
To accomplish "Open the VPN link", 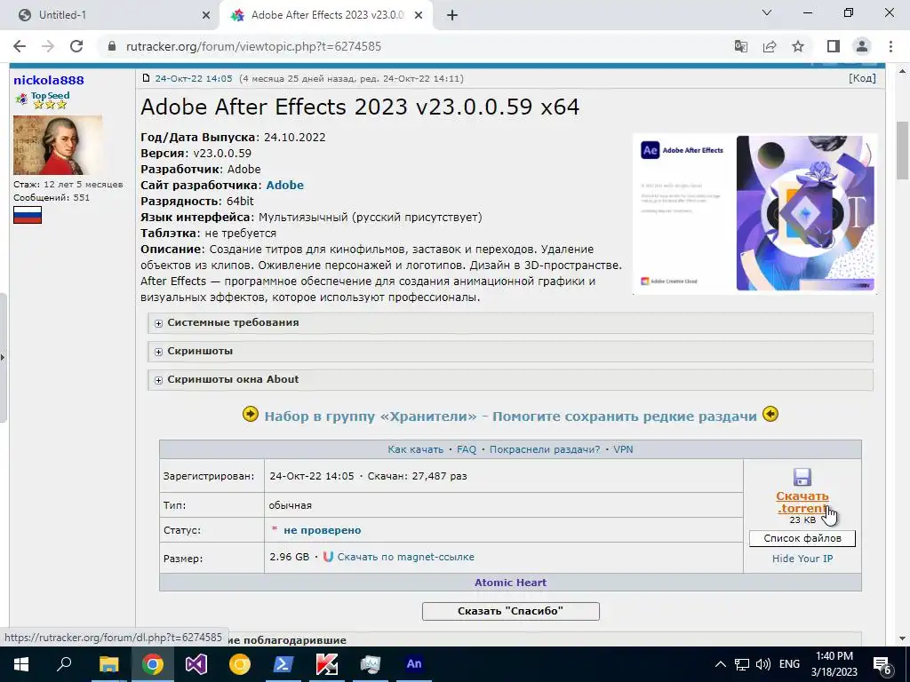I will pos(623,449).
